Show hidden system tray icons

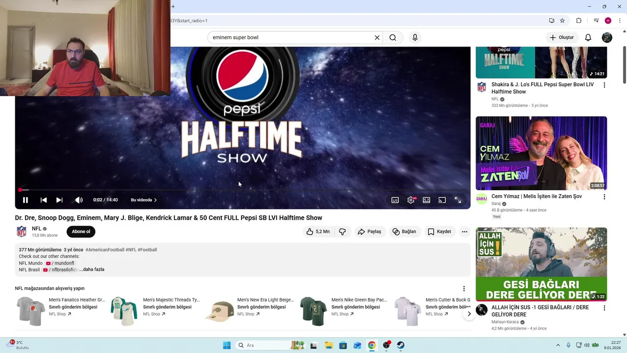tap(558, 345)
